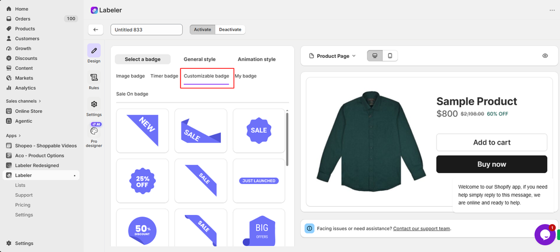The height and width of the screenshot is (252, 560).
Task: Follow the Contact our support team link
Action: coord(422,229)
